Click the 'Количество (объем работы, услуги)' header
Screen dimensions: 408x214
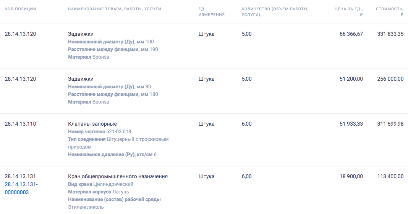pyautogui.click(x=275, y=12)
